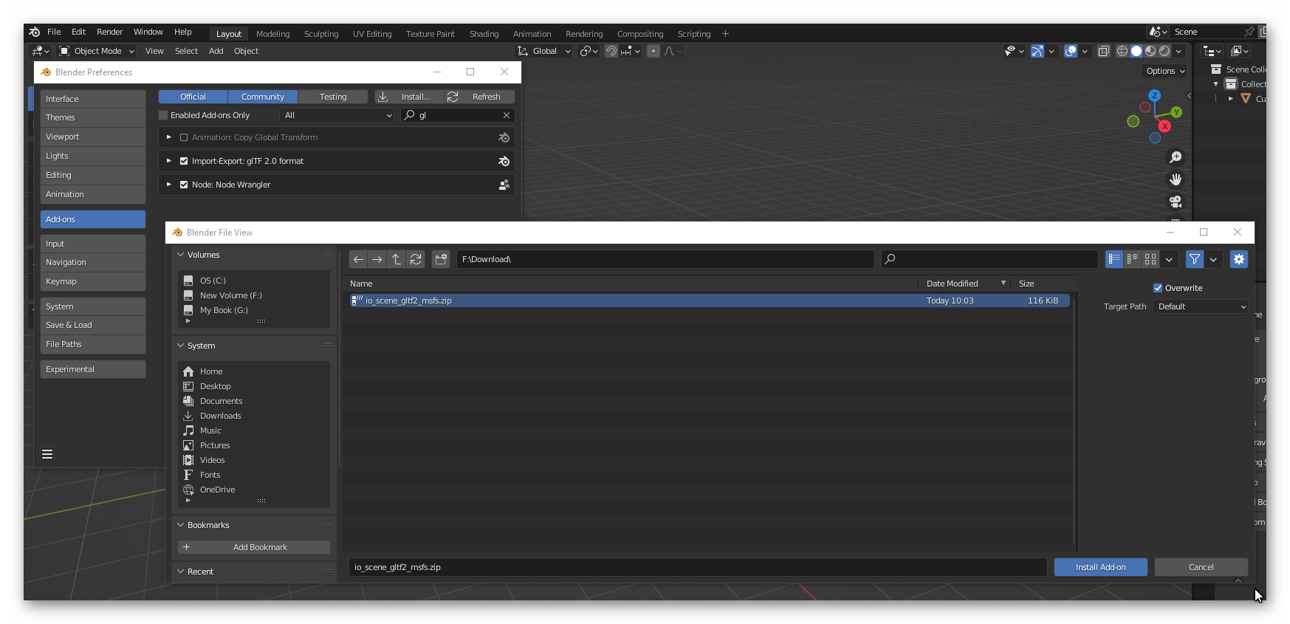Switch to the Shading workspace tab

point(484,34)
